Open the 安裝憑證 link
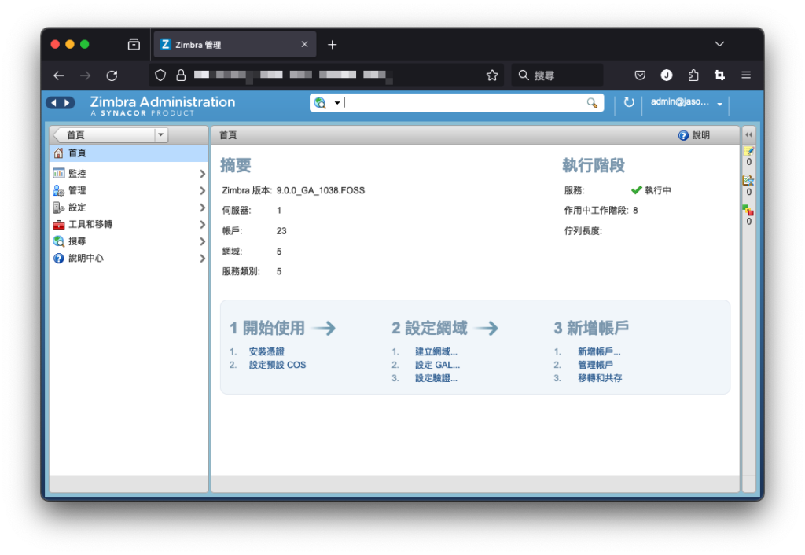This screenshot has width=805, height=555. pyautogui.click(x=266, y=351)
